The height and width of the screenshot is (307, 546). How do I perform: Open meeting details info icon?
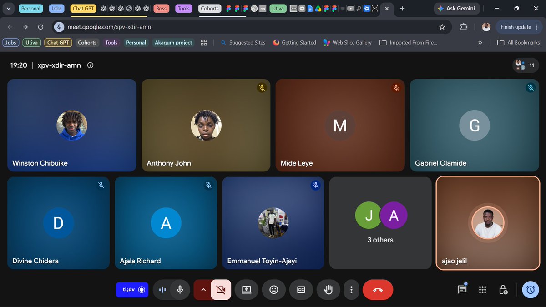click(x=90, y=65)
